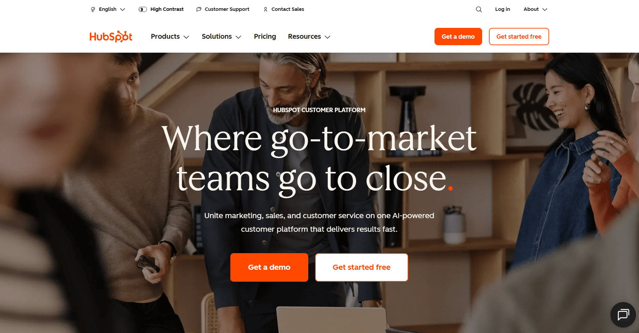The width and height of the screenshot is (639, 333).
Task: Click the globe icon beside English
Action: click(x=93, y=9)
